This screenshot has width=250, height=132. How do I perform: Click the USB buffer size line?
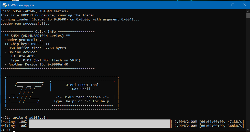(35, 48)
